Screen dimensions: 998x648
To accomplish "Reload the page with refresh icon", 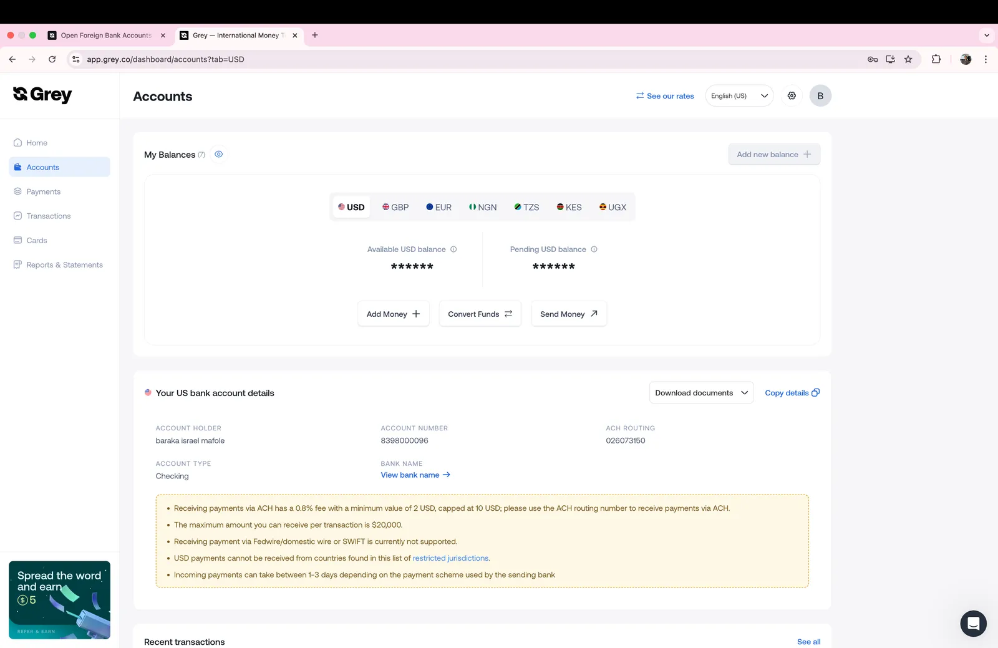I will point(52,59).
